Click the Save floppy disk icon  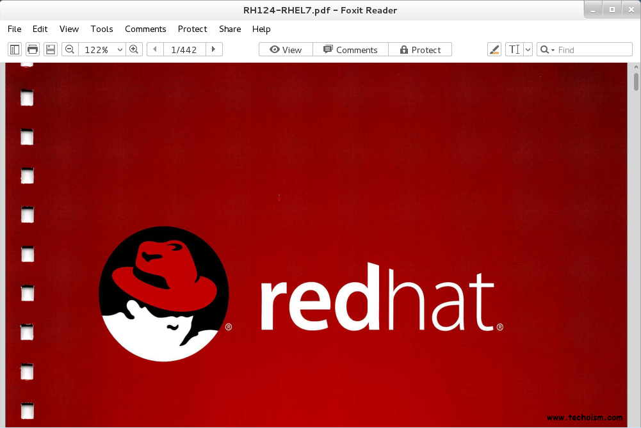tap(51, 49)
